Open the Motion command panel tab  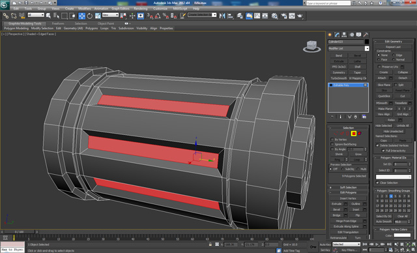[x=352, y=35]
